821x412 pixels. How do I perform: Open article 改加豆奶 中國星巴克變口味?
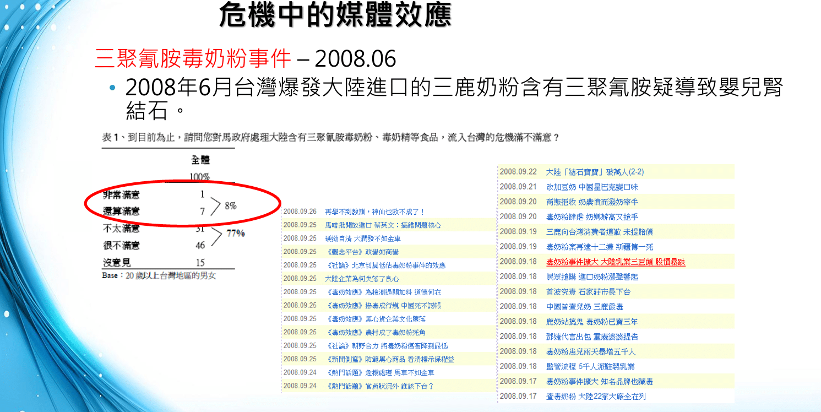[x=592, y=187]
